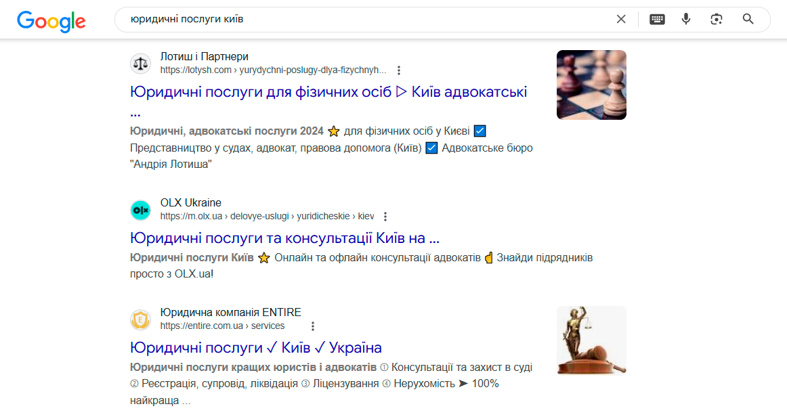Click snippet text "Андрія Лотиша"
The image size is (787, 419).
pyautogui.click(x=171, y=164)
